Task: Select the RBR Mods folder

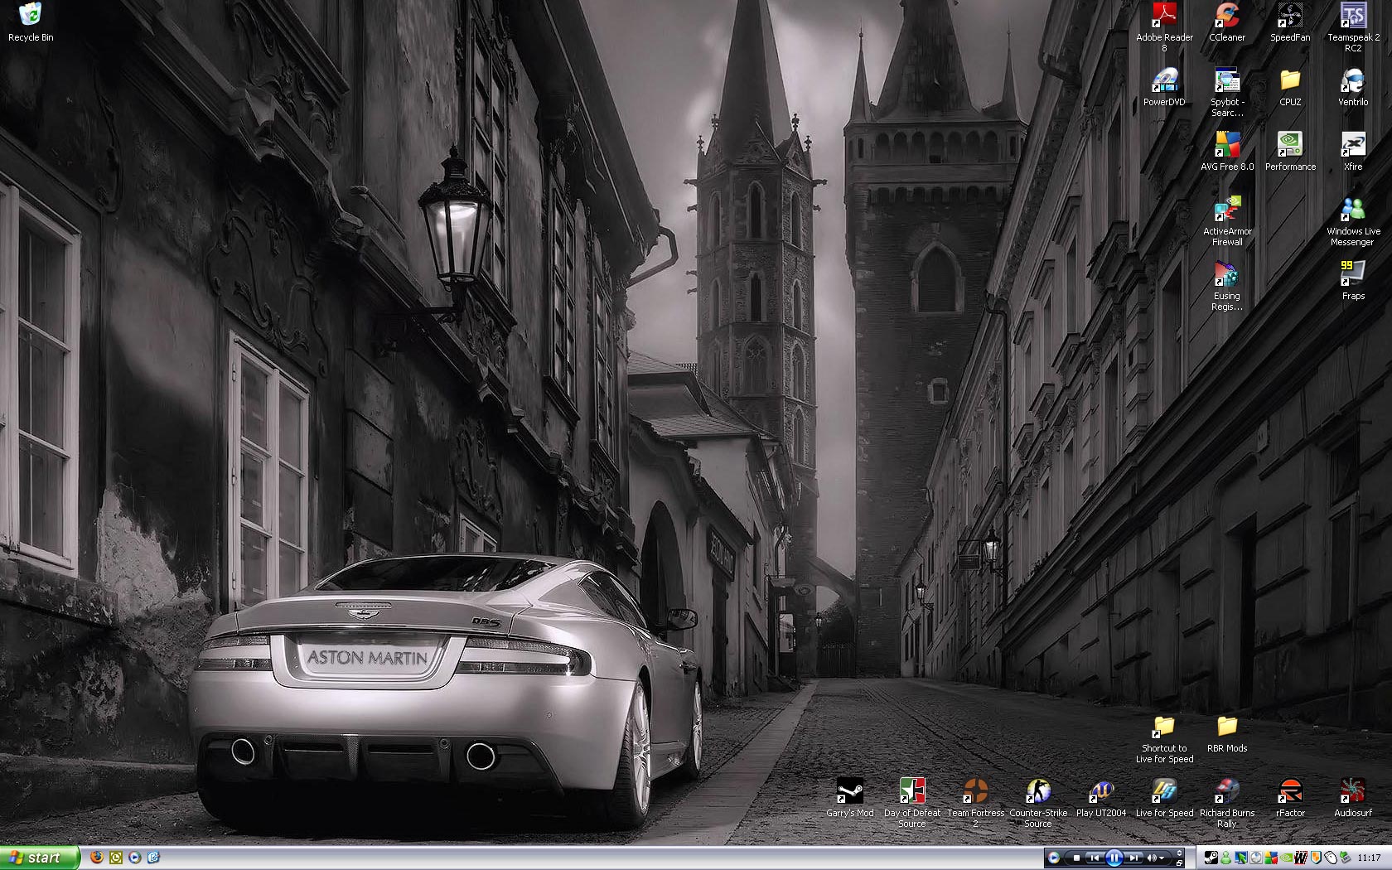Action: click(x=1227, y=733)
